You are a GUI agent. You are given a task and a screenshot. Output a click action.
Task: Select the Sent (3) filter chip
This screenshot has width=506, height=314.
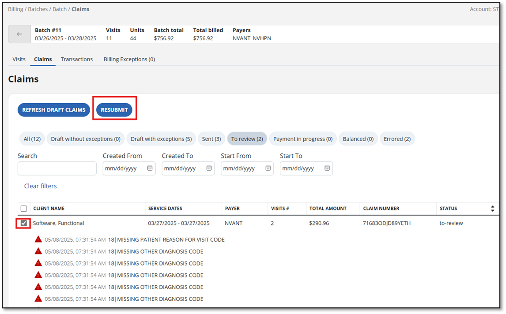pos(211,139)
